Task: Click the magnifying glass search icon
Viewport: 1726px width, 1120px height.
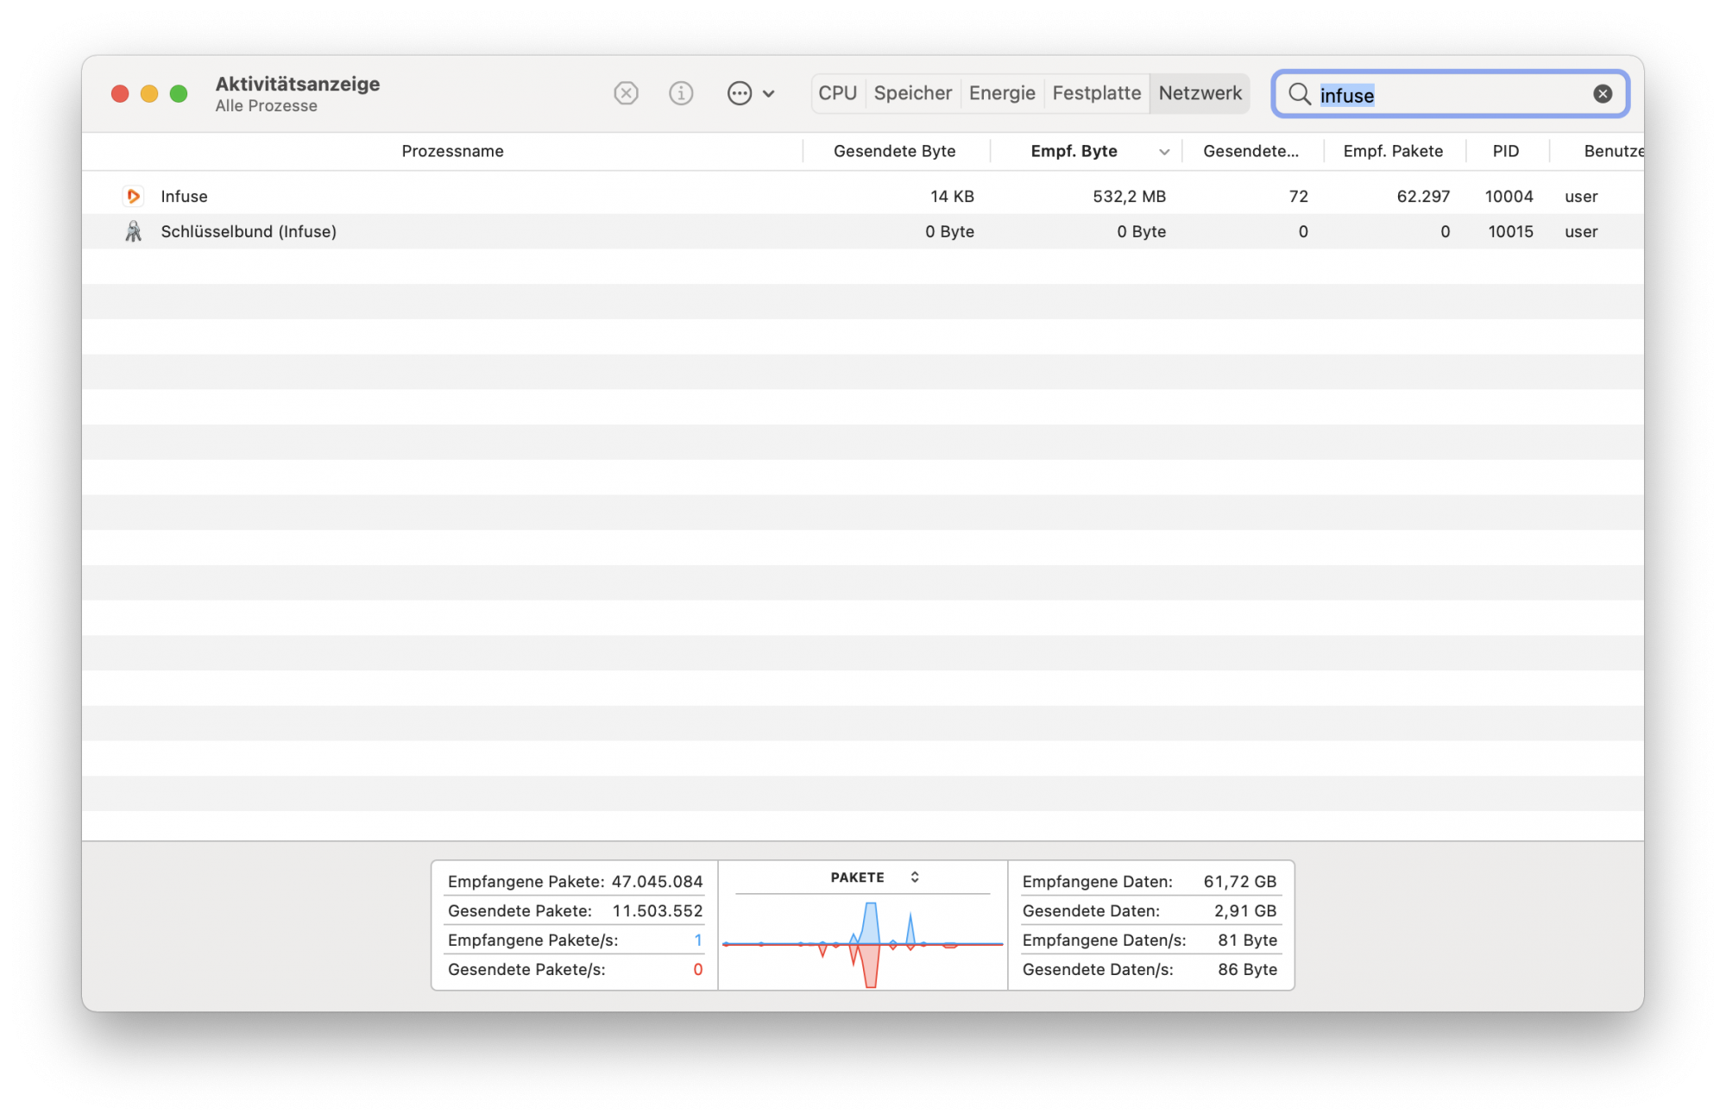Action: [x=1299, y=94]
